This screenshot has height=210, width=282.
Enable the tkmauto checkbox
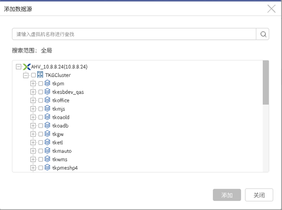pyautogui.click(x=40, y=151)
